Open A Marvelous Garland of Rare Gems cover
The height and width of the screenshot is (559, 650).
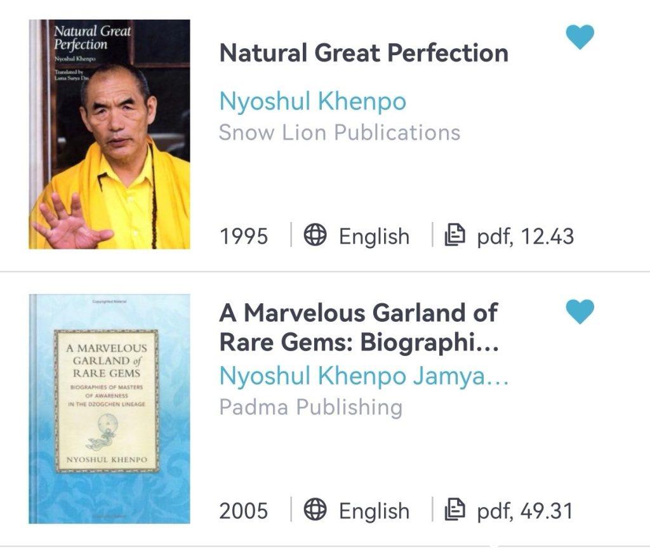tap(109, 409)
